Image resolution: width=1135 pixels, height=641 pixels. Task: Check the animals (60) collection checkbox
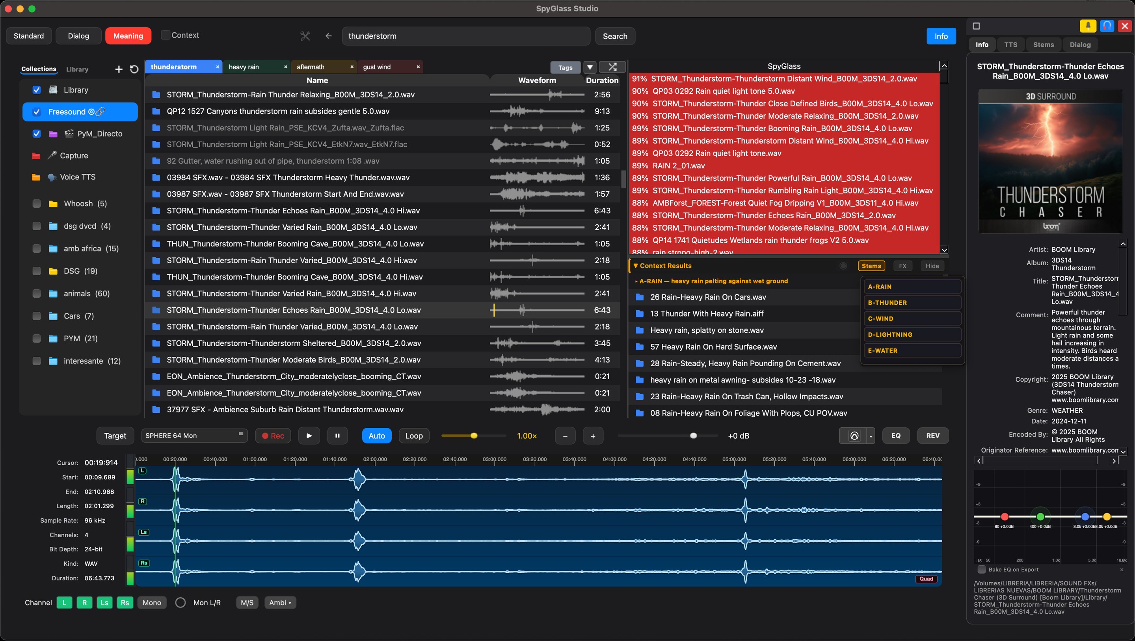(37, 294)
